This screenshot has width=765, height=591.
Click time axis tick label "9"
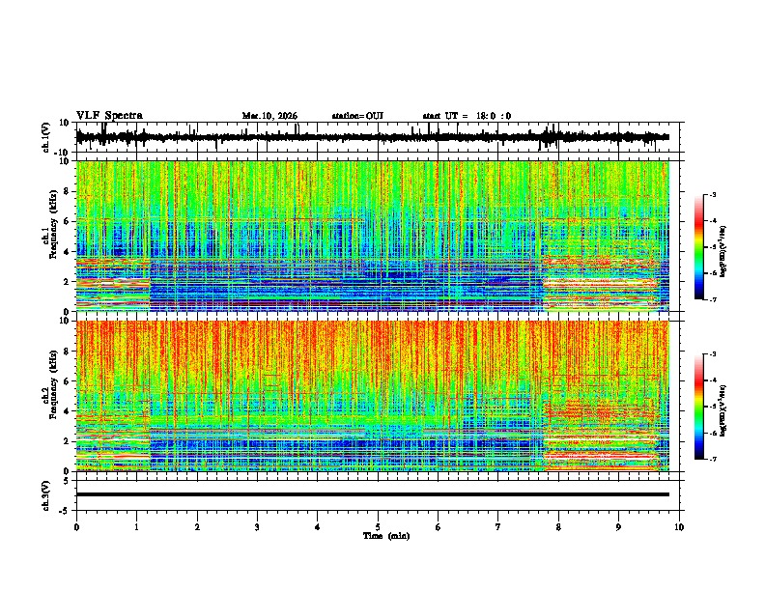pos(618,527)
